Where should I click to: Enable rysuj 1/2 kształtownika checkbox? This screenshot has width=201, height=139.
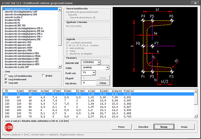(x=6, y=76)
